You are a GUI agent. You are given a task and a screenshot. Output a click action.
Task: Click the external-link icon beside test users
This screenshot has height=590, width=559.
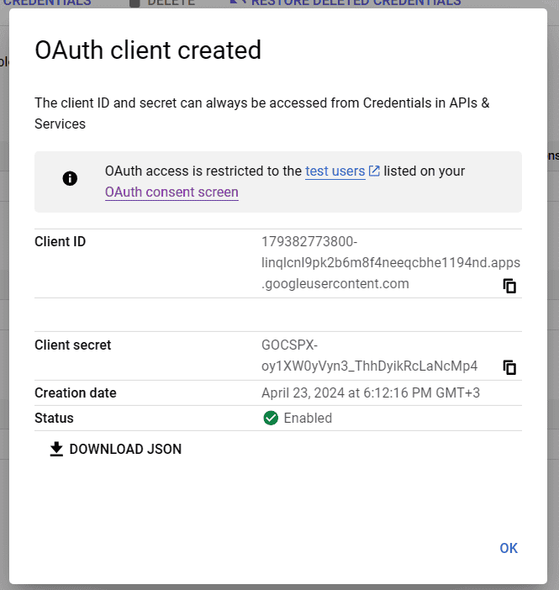click(x=375, y=171)
